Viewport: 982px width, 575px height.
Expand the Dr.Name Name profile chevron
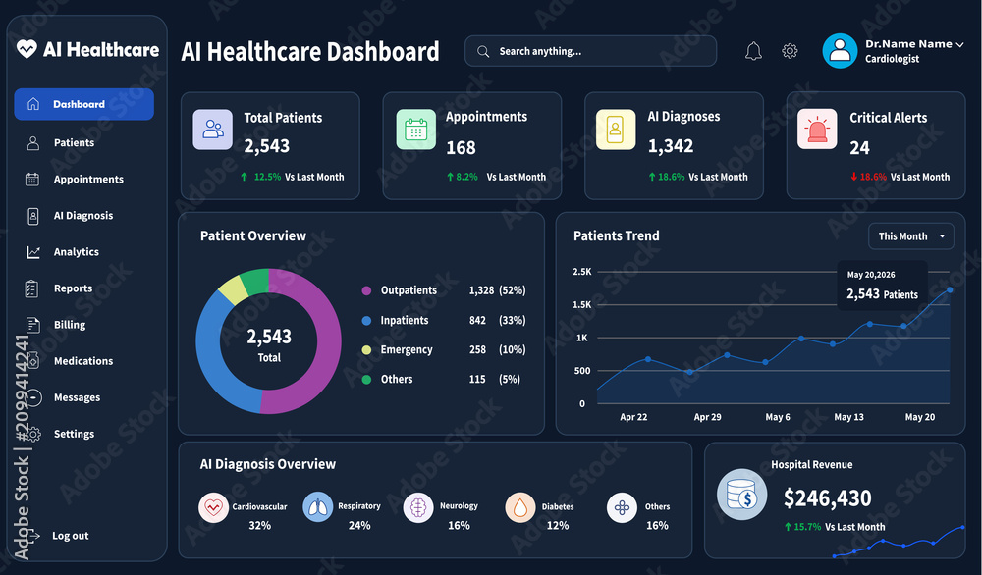pyautogui.click(x=959, y=44)
